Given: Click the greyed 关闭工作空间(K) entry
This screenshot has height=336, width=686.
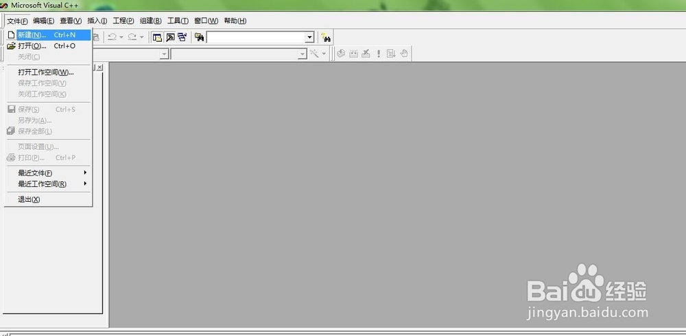Looking at the screenshot, I should point(48,94).
